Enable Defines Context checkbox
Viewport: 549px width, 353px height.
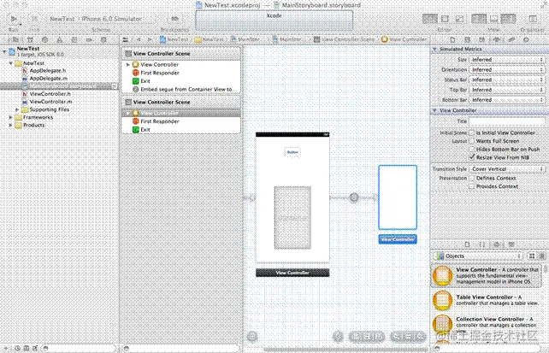point(472,178)
